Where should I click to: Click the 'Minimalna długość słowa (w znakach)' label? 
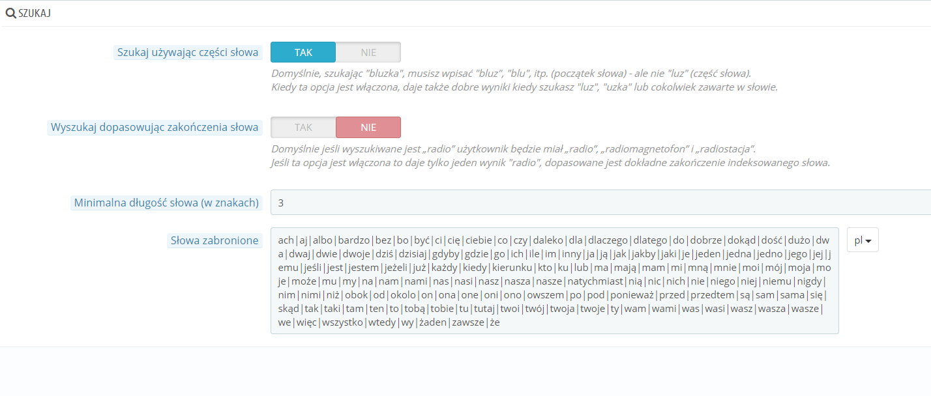tap(166, 203)
